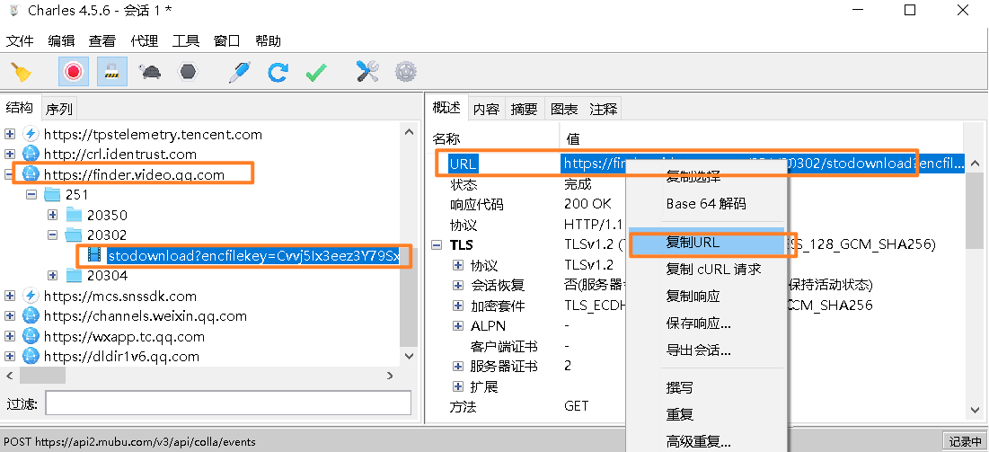Select the 20350 folder
This screenshot has height=452, width=989.
pos(107,215)
